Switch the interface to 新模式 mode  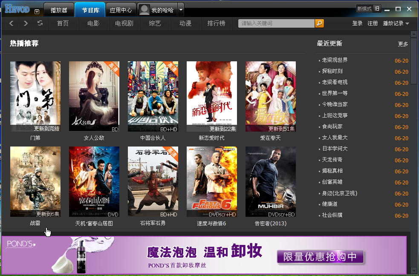[363, 8]
